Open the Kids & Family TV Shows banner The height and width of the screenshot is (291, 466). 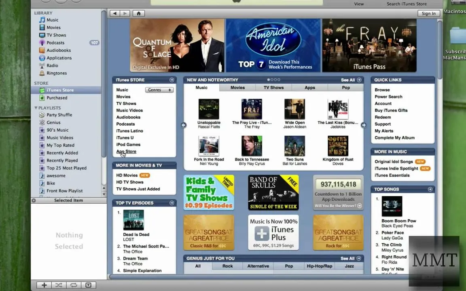point(209,192)
